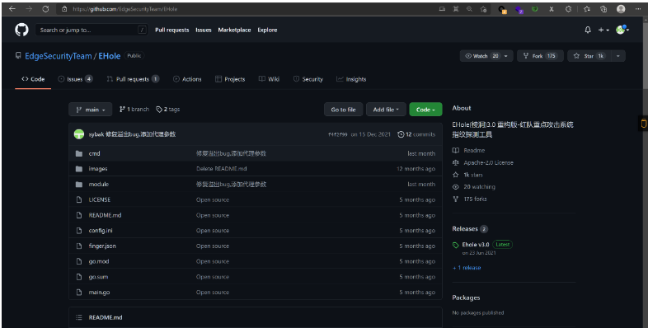Viewport: 648px width, 328px height.
Task: Open the finger.json file
Action: pyautogui.click(x=102, y=246)
